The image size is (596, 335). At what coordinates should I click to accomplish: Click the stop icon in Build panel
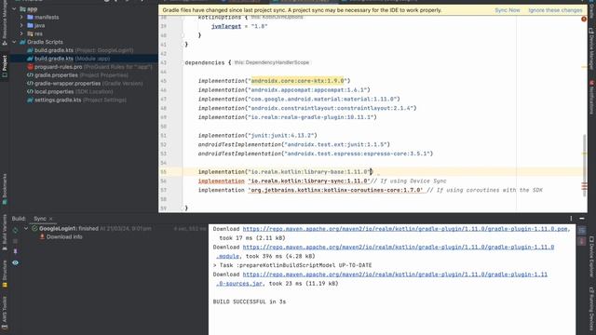(x=15, y=241)
